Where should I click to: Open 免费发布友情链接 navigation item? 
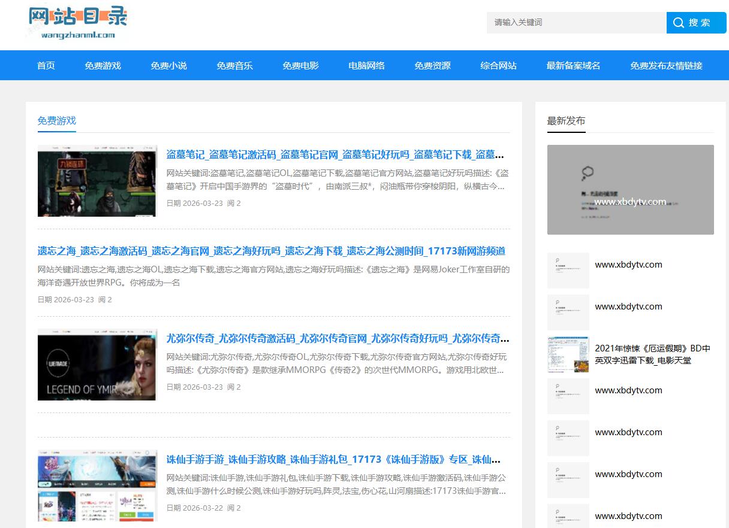point(666,66)
